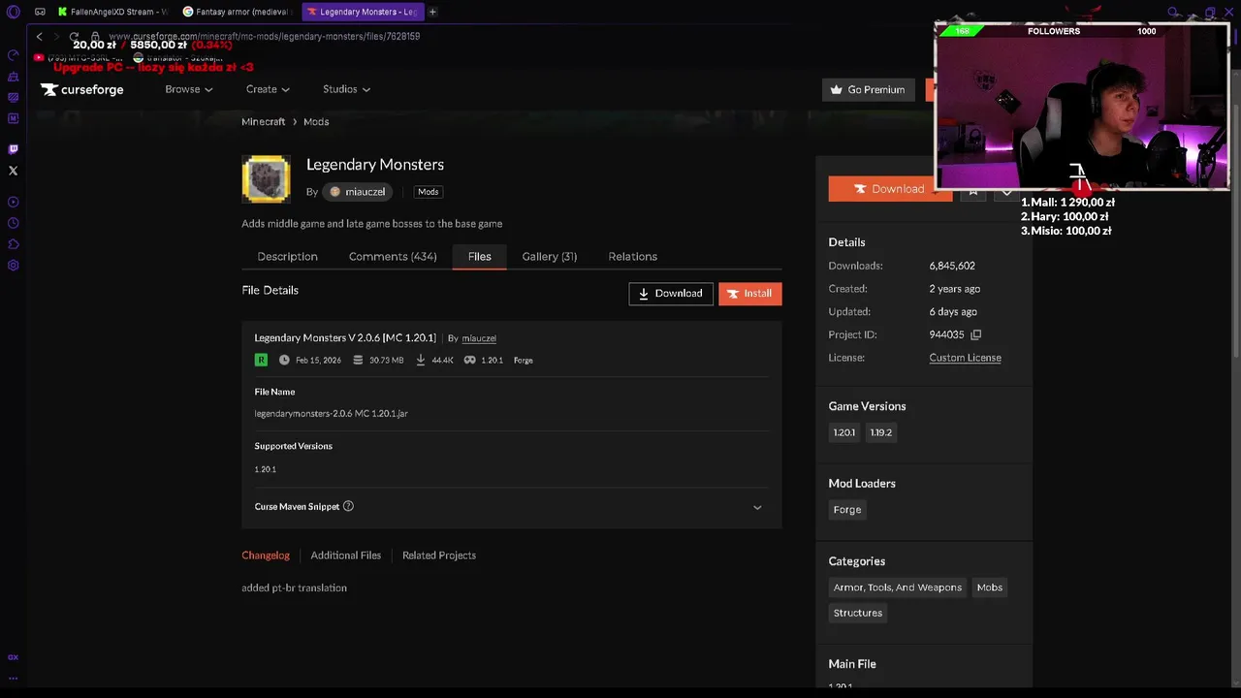
Task: Click the Forge mod loader tag
Action: pos(847,510)
